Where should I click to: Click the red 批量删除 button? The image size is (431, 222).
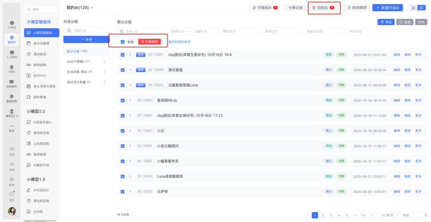click(149, 42)
